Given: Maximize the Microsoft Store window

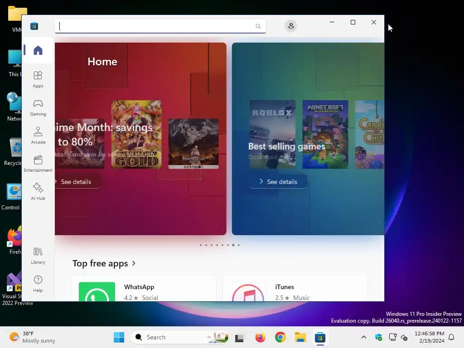Looking at the screenshot, I should (x=353, y=22).
